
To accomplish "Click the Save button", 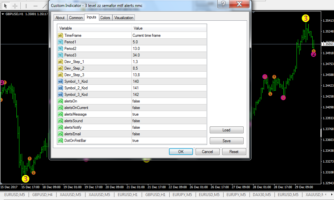I will coord(227,141).
